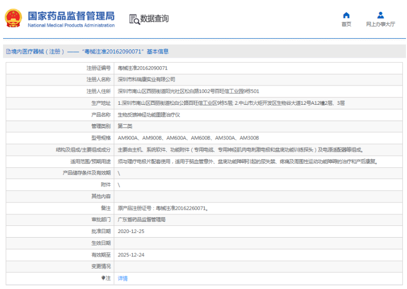Click the 数据查询 label
Viewport: 407px width, 289px height.
click(x=155, y=19)
